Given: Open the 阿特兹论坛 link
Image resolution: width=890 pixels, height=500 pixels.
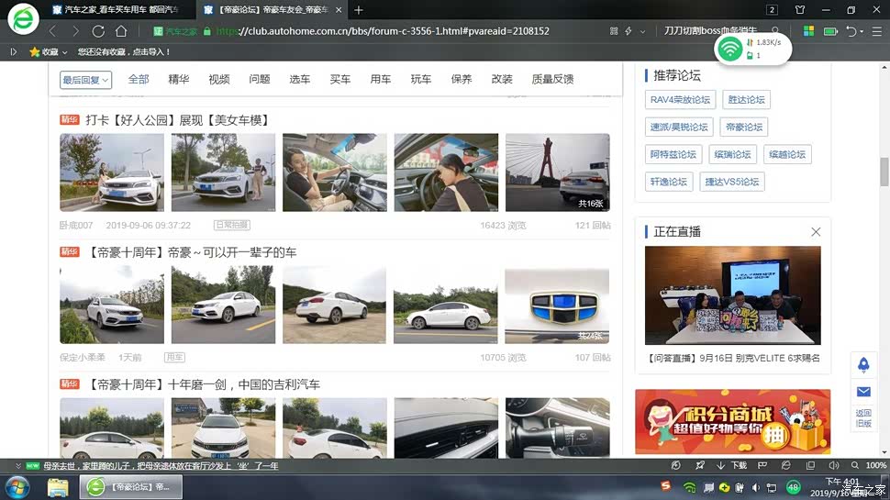Looking at the screenshot, I should point(673,154).
